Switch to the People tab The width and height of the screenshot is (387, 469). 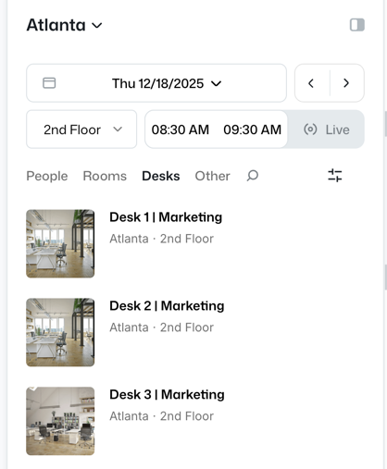coord(47,176)
